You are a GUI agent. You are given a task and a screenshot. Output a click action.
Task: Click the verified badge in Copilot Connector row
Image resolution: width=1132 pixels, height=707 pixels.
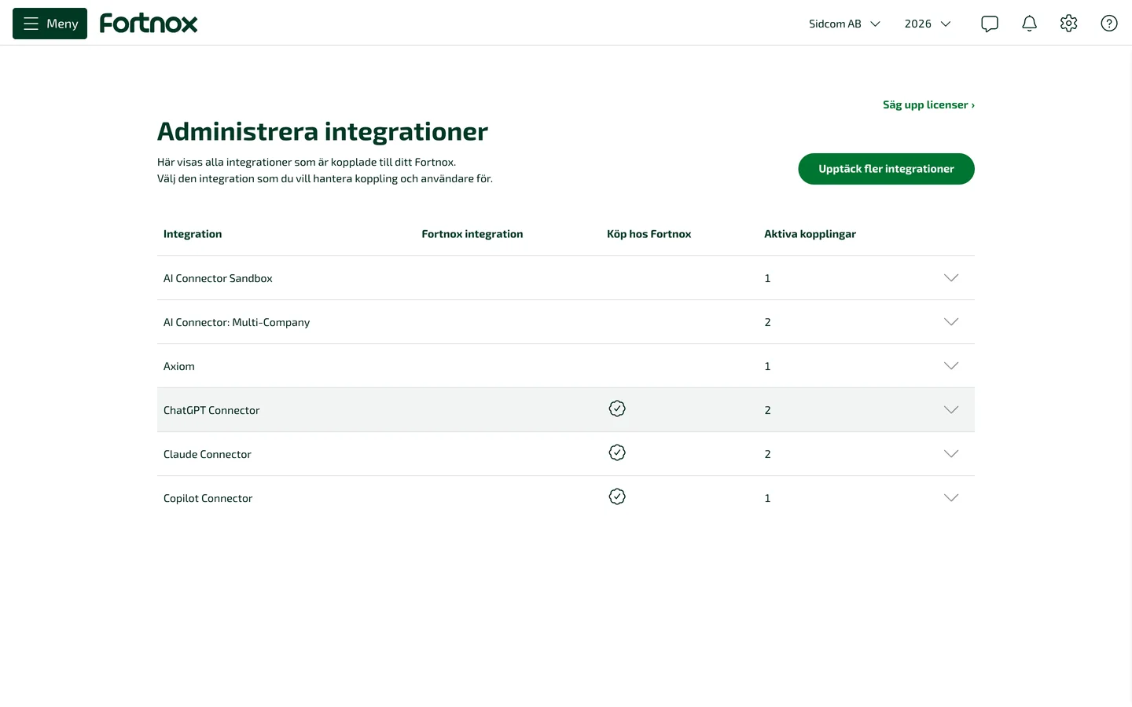coord(617,496)
